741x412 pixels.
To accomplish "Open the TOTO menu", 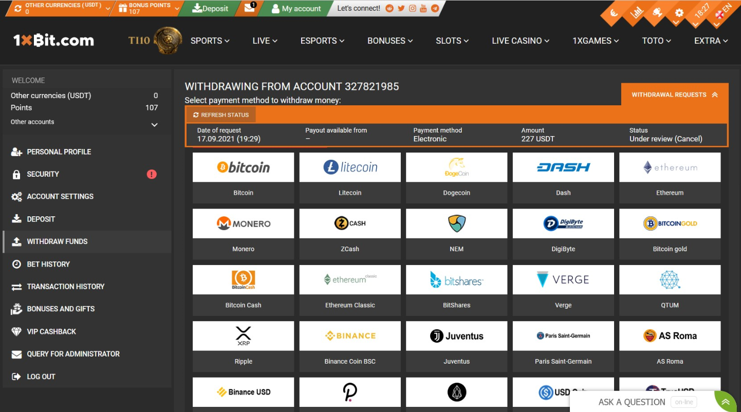I will coord(656,41).
